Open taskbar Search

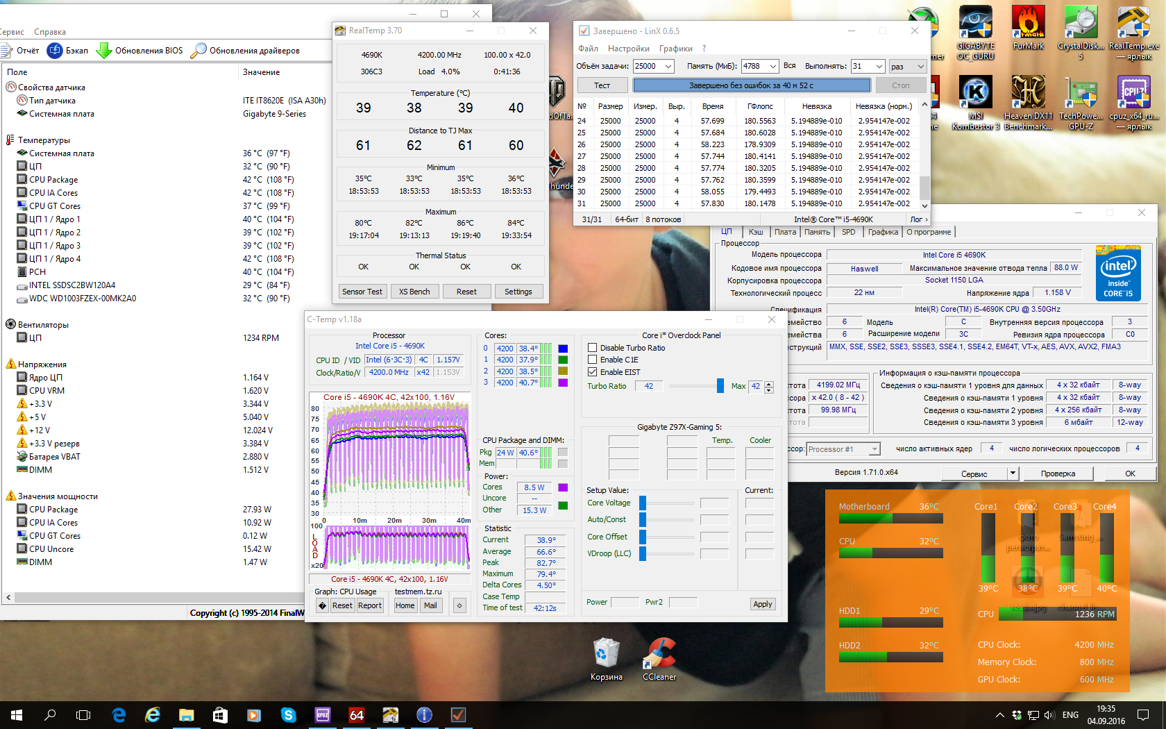[x=50, y=714]
